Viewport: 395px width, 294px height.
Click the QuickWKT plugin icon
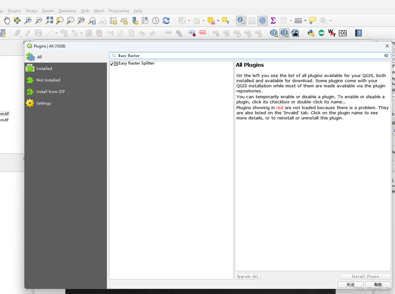[332, 33]
